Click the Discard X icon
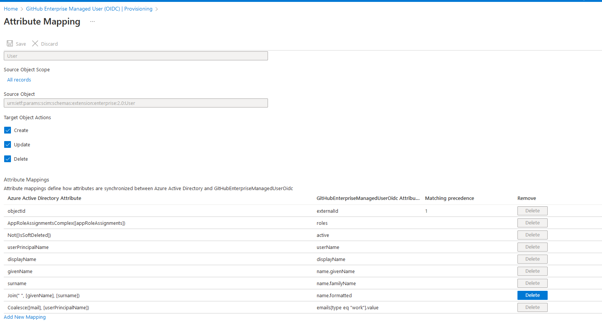Screen dimensions: 602x324 (35, 43)
